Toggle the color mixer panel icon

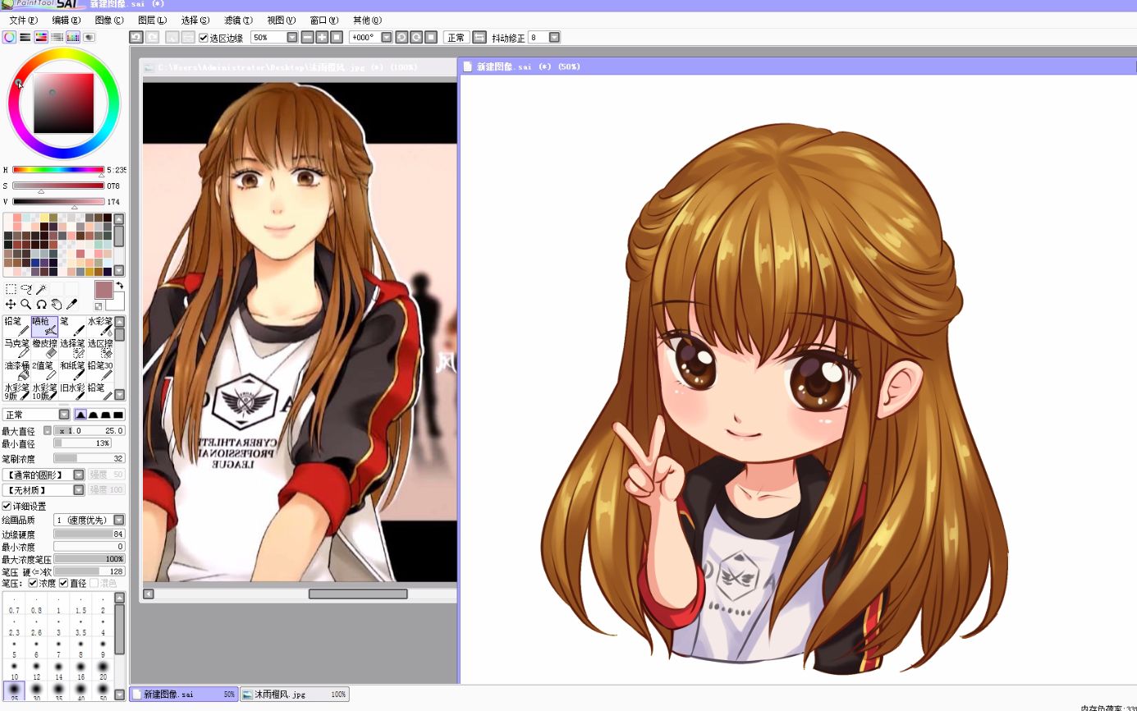[x=57, y=37]
